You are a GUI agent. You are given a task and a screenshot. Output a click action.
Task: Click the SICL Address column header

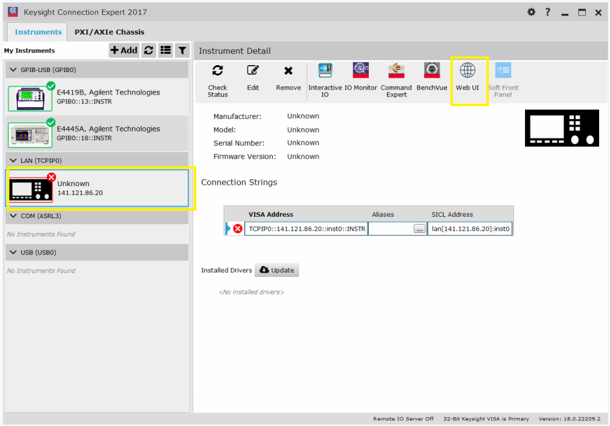[452, 214]
